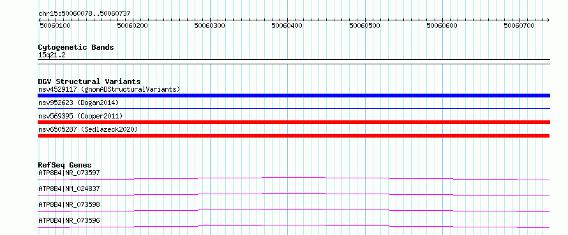Click the red nsv569395 variant bar

294,122
